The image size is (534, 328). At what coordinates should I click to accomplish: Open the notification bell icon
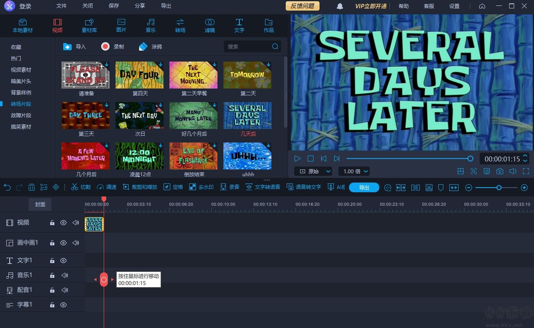click(x=340, y=6)
